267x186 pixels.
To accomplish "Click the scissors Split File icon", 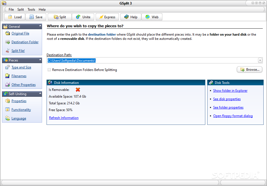I will (x=8, y=50).
